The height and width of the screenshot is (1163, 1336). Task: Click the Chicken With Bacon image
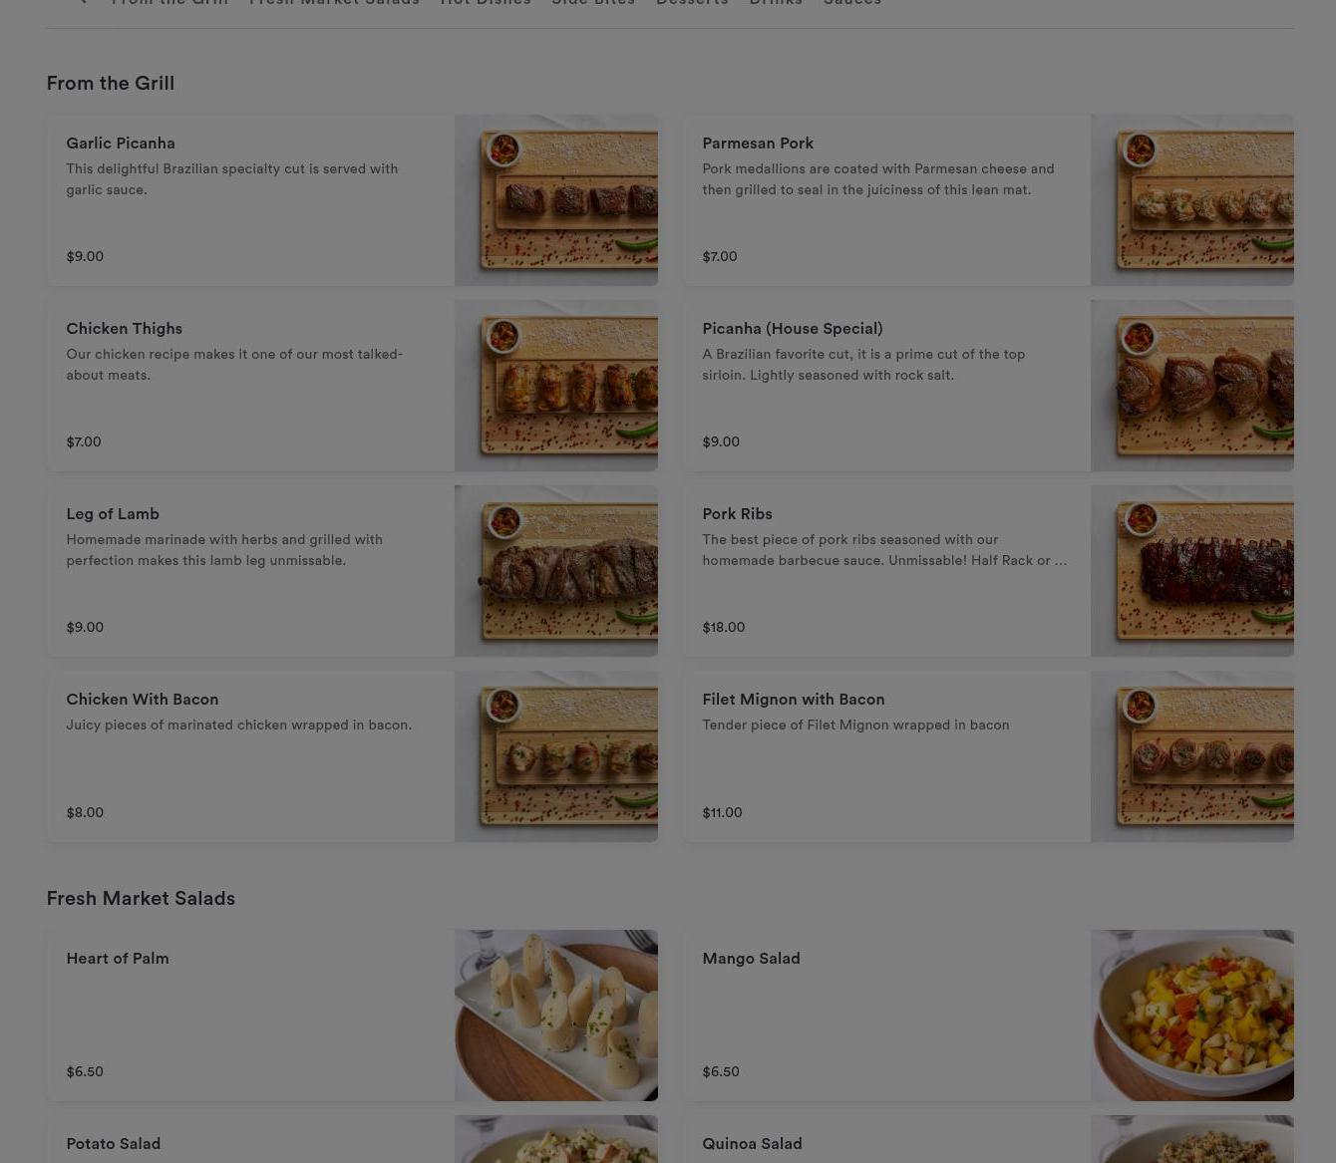[556, 756]
